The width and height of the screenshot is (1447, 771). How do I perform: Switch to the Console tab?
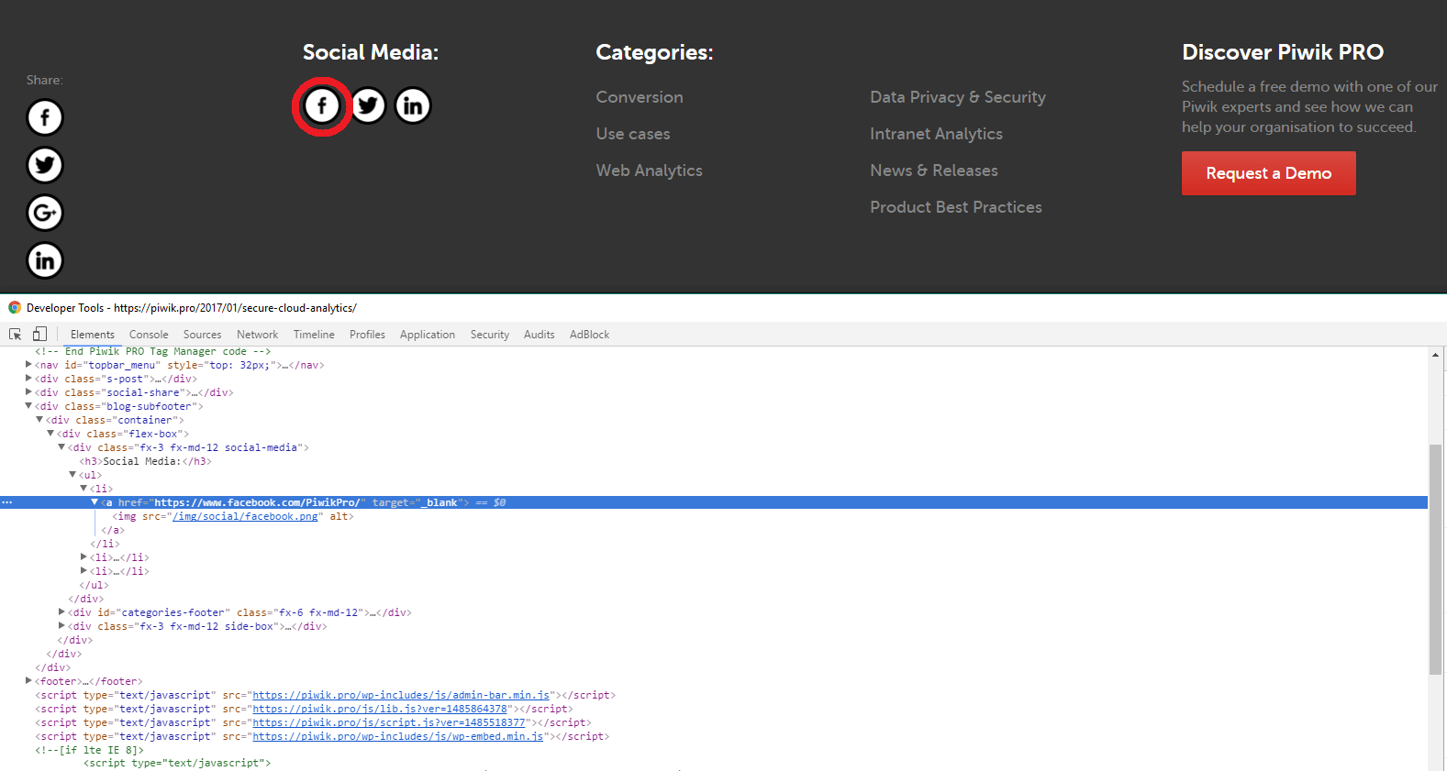coord(149,335)
